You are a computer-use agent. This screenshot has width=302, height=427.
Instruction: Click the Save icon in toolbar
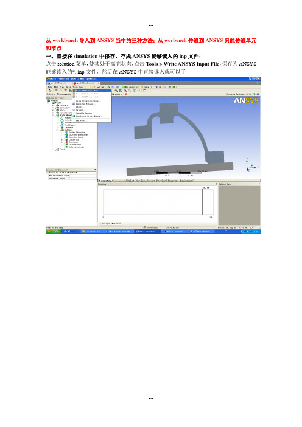pos(99,87)
